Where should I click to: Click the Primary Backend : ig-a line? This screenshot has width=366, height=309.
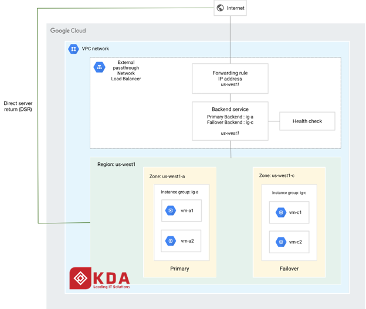point(230,117)
